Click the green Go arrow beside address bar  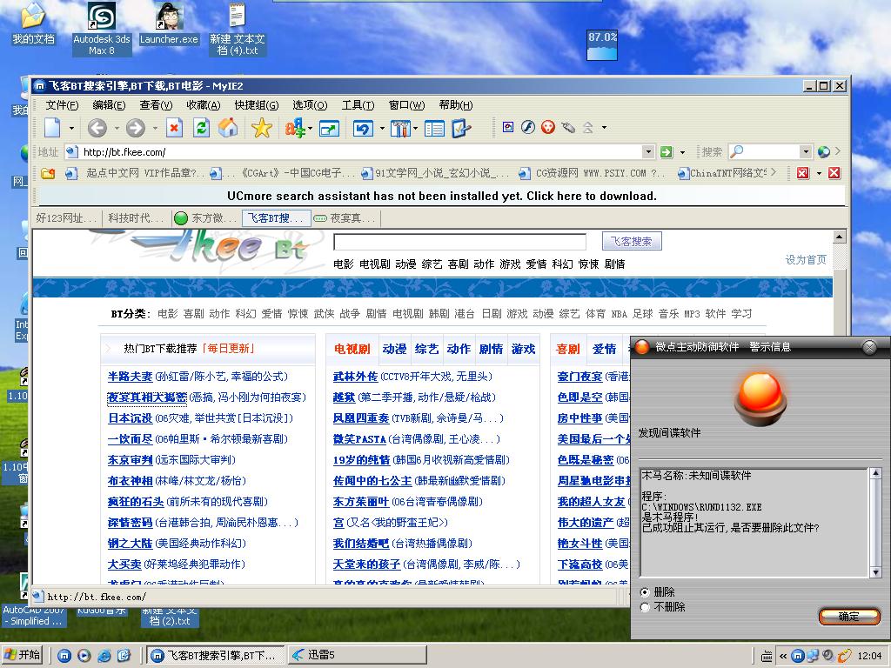666,152
